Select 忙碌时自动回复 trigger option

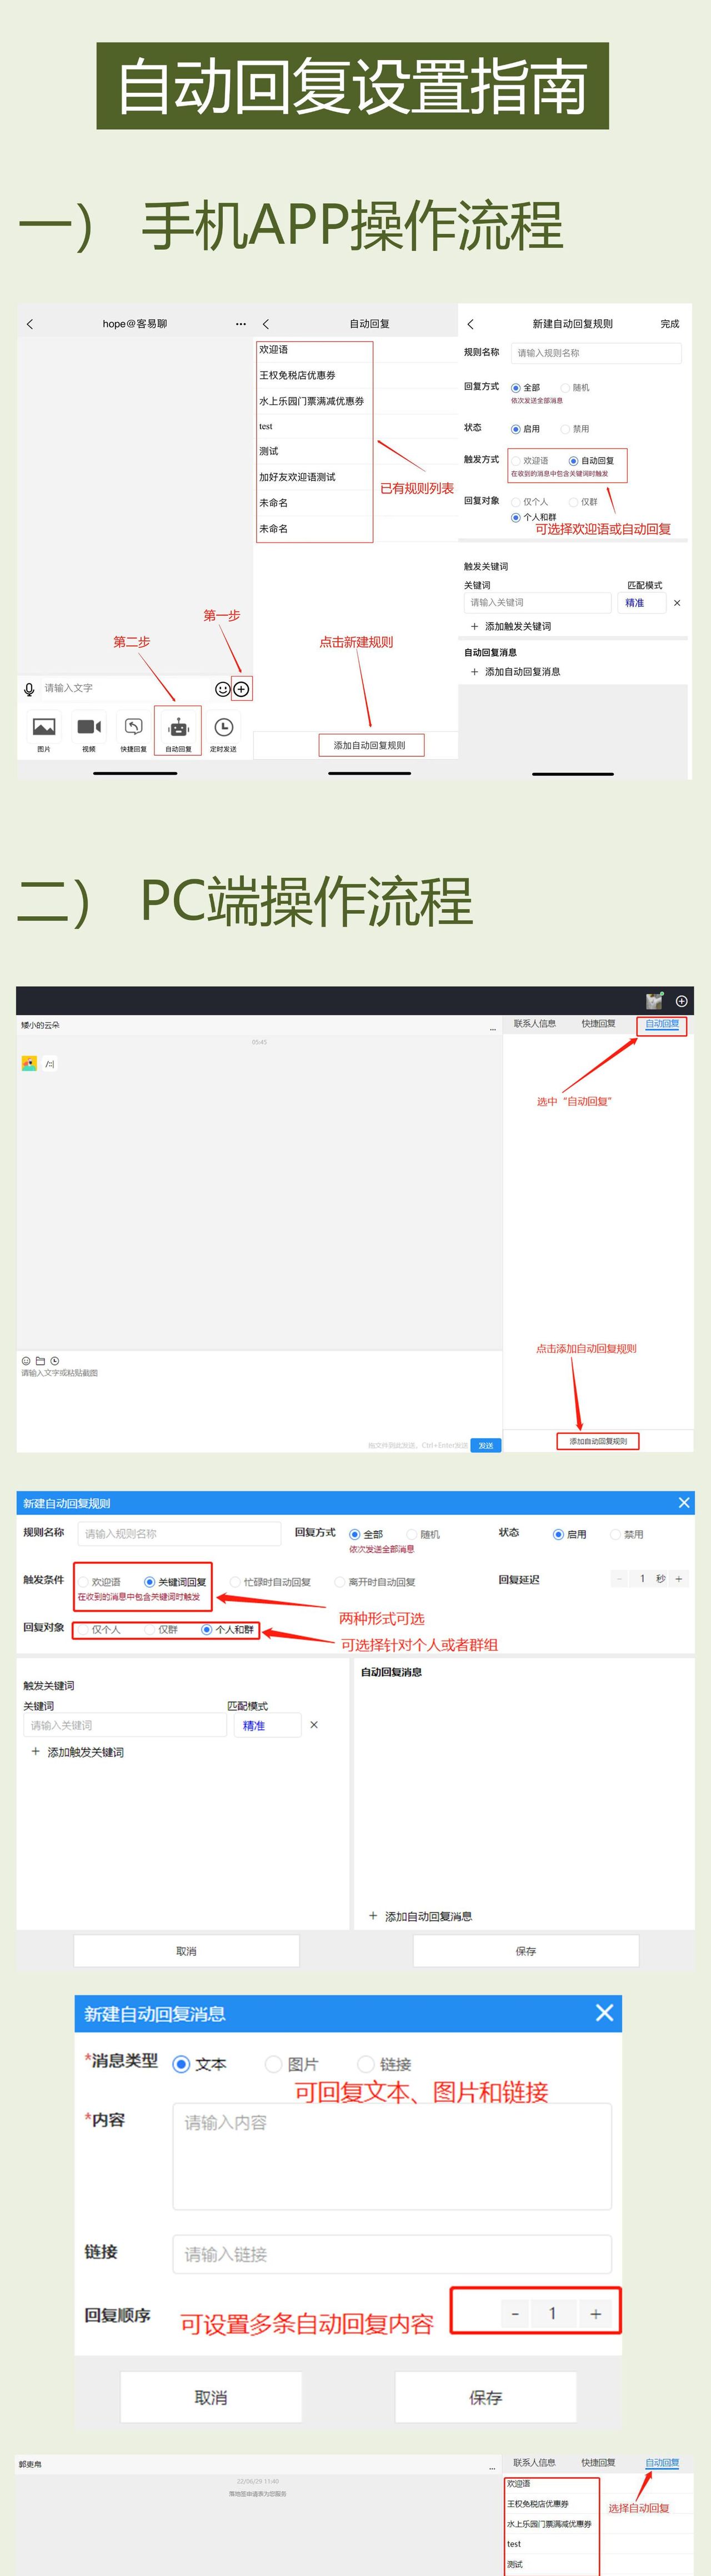point(271,1582)
